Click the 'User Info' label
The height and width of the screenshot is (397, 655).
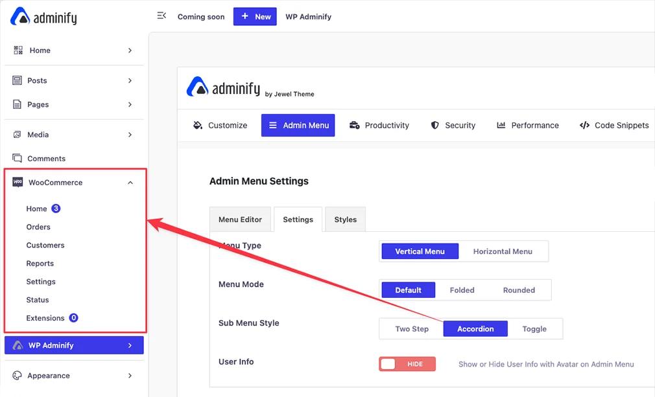click(236, 361)
